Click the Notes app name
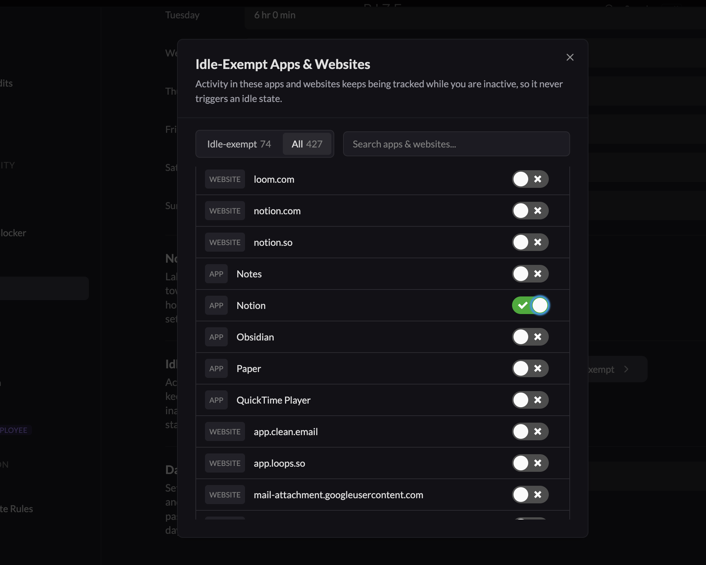Image resolution: width=706 pixels, height=565 pixels. click(x=249, y=274)
